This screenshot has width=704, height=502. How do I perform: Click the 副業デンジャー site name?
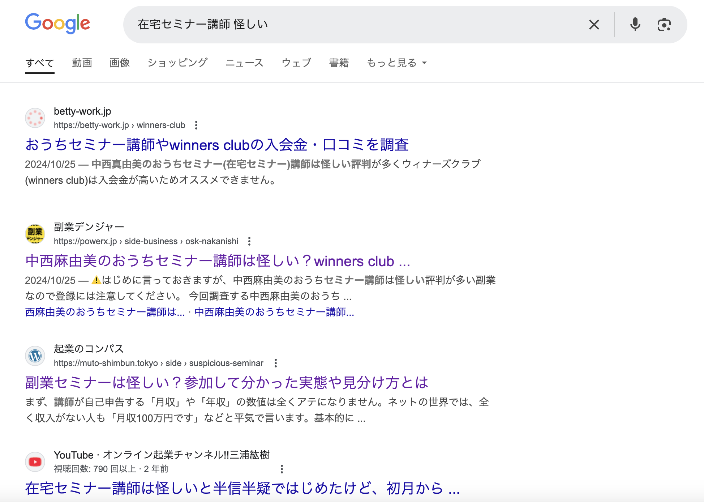click(x=89, y=227)
